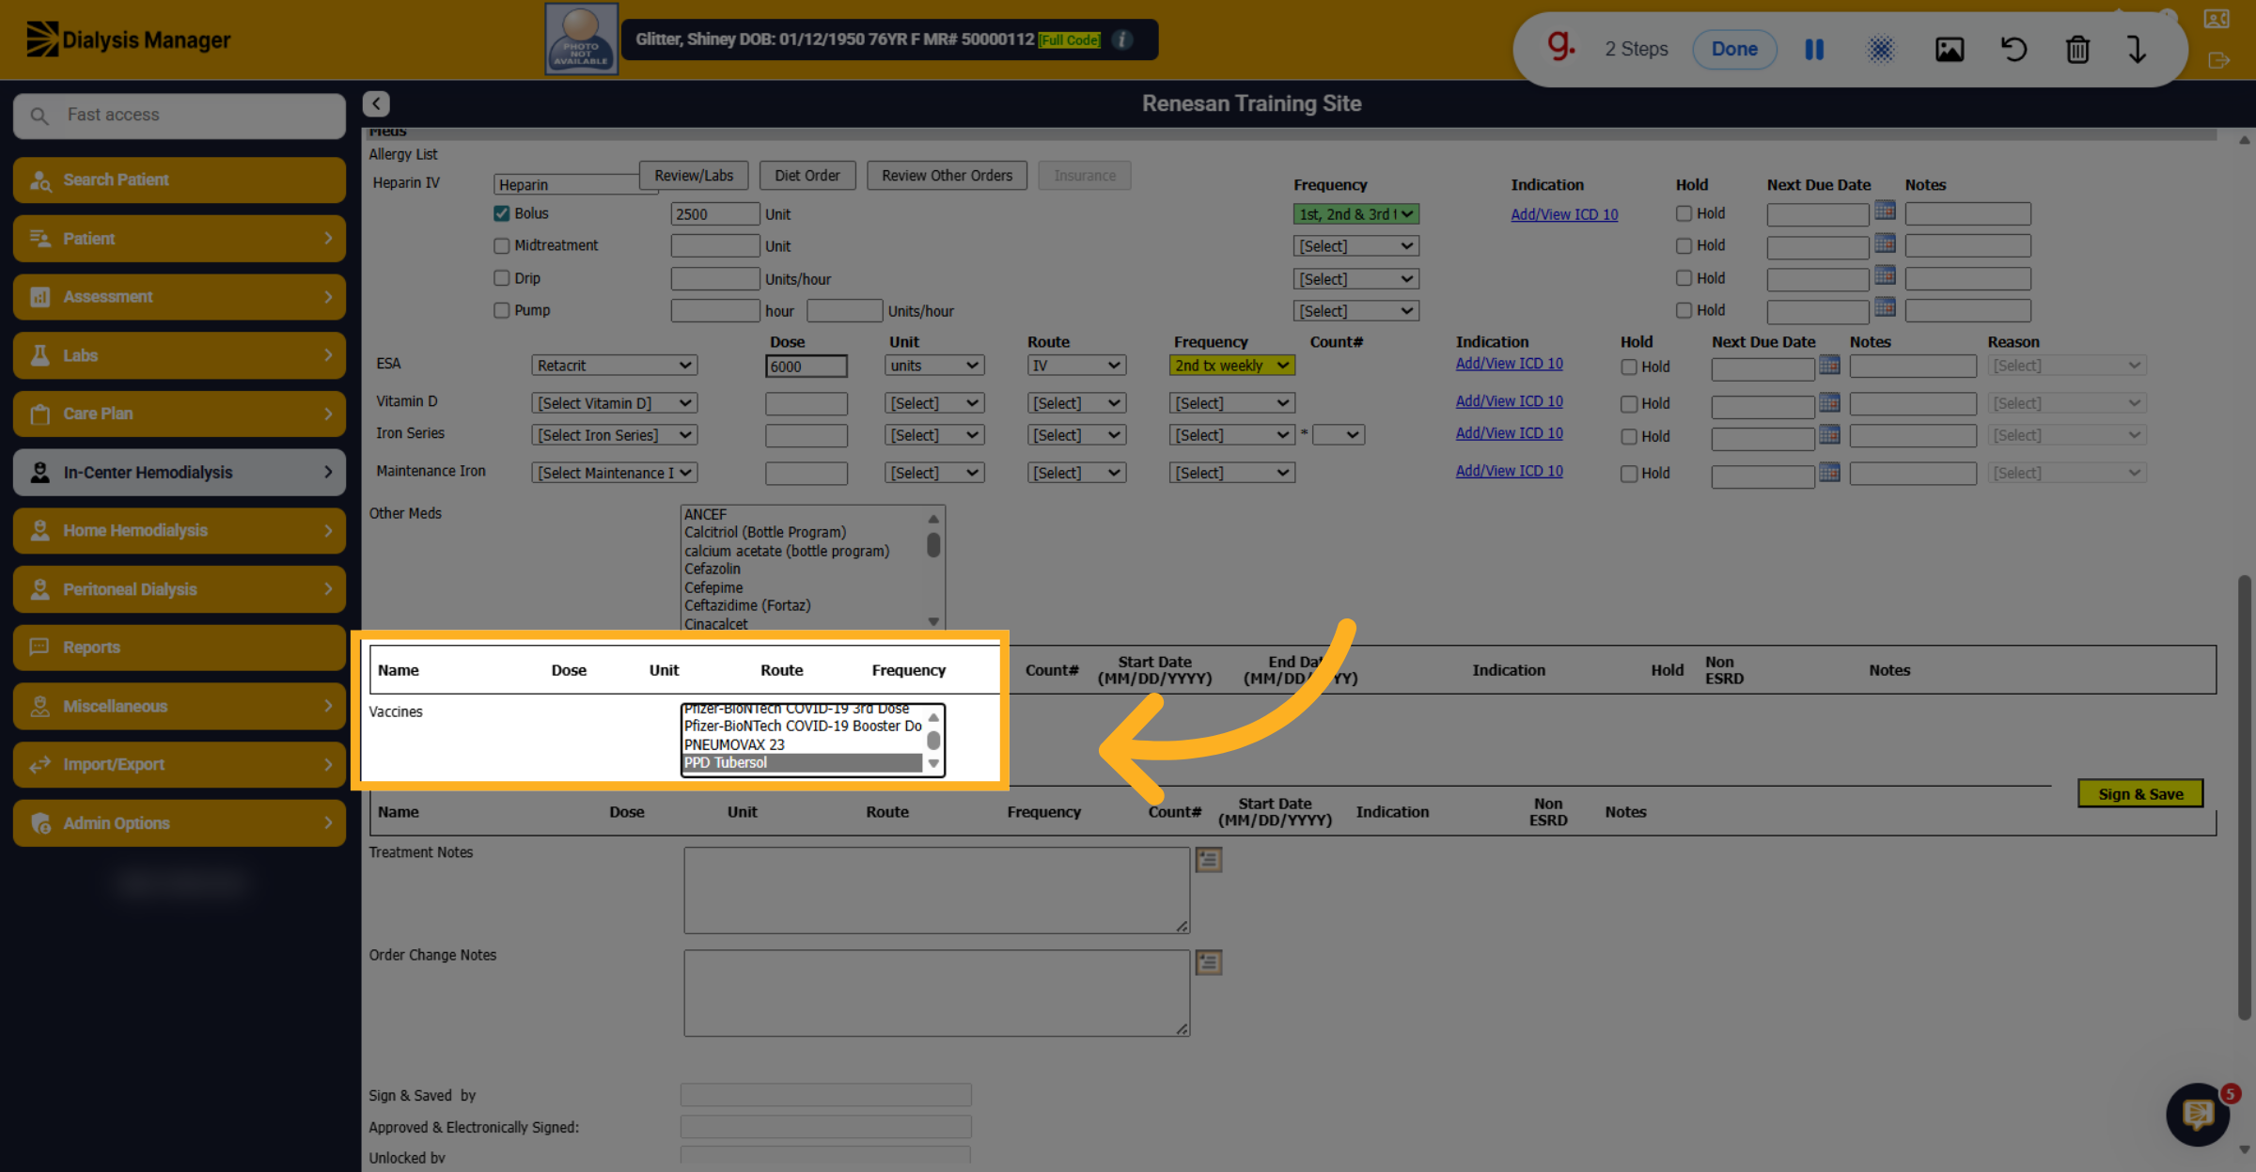Open the chat support bubble

(2198, 1115)
